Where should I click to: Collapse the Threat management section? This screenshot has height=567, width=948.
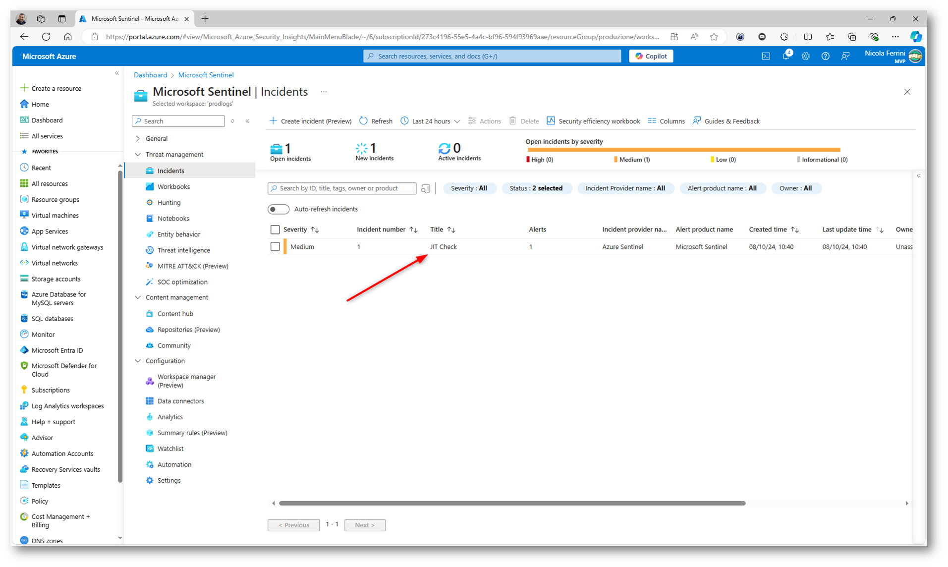(x=138, y=155)
